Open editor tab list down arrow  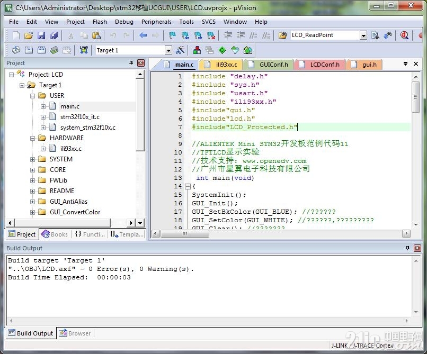(405, 63)
